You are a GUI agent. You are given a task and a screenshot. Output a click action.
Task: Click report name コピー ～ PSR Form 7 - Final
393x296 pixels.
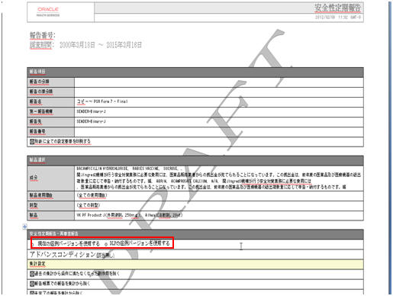102,101
